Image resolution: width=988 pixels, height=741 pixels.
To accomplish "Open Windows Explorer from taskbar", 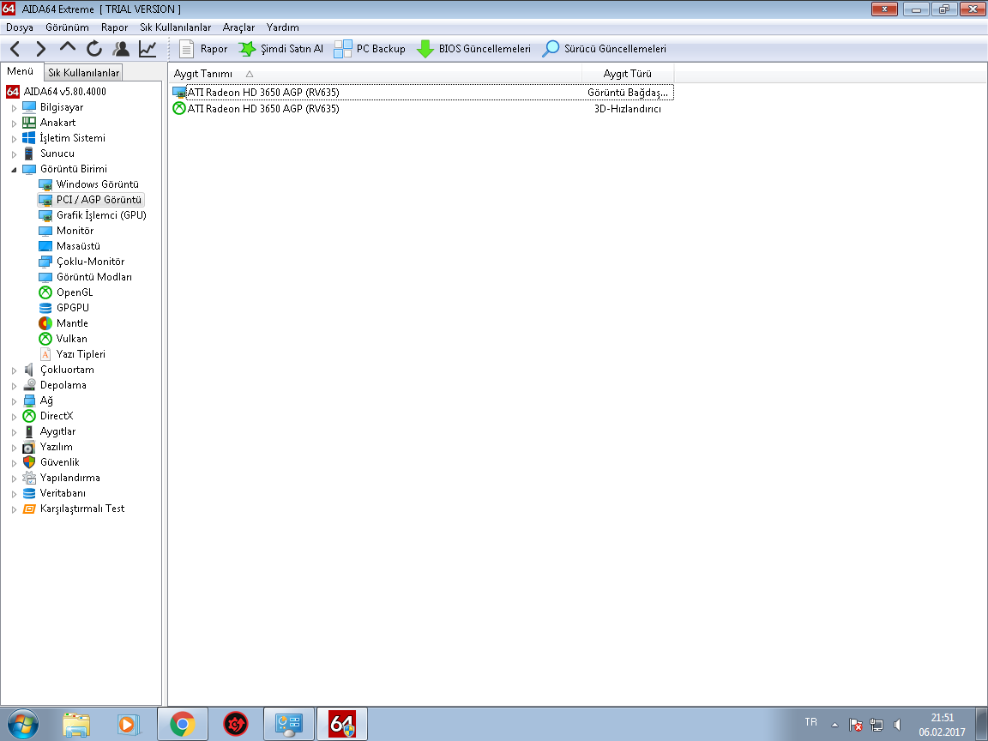I will (x=76, y=725).
